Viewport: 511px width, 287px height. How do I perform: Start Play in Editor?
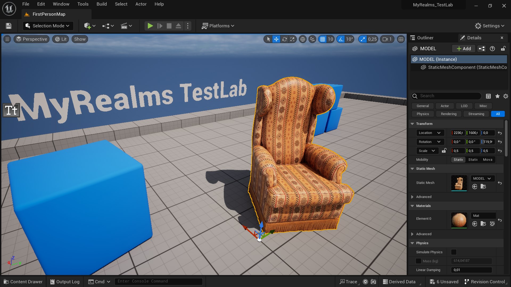pos(150,26)
